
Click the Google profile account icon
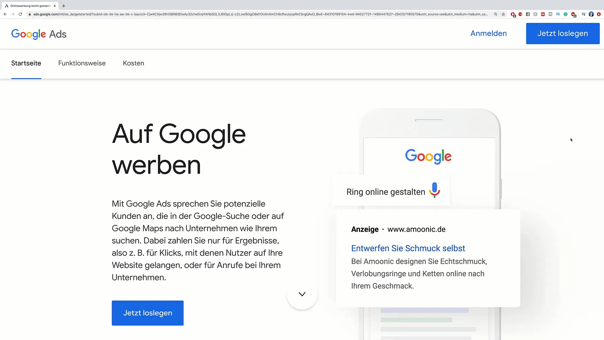591,14
